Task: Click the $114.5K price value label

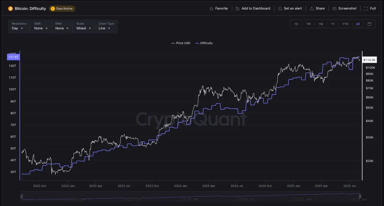Action: coord(369,60)
